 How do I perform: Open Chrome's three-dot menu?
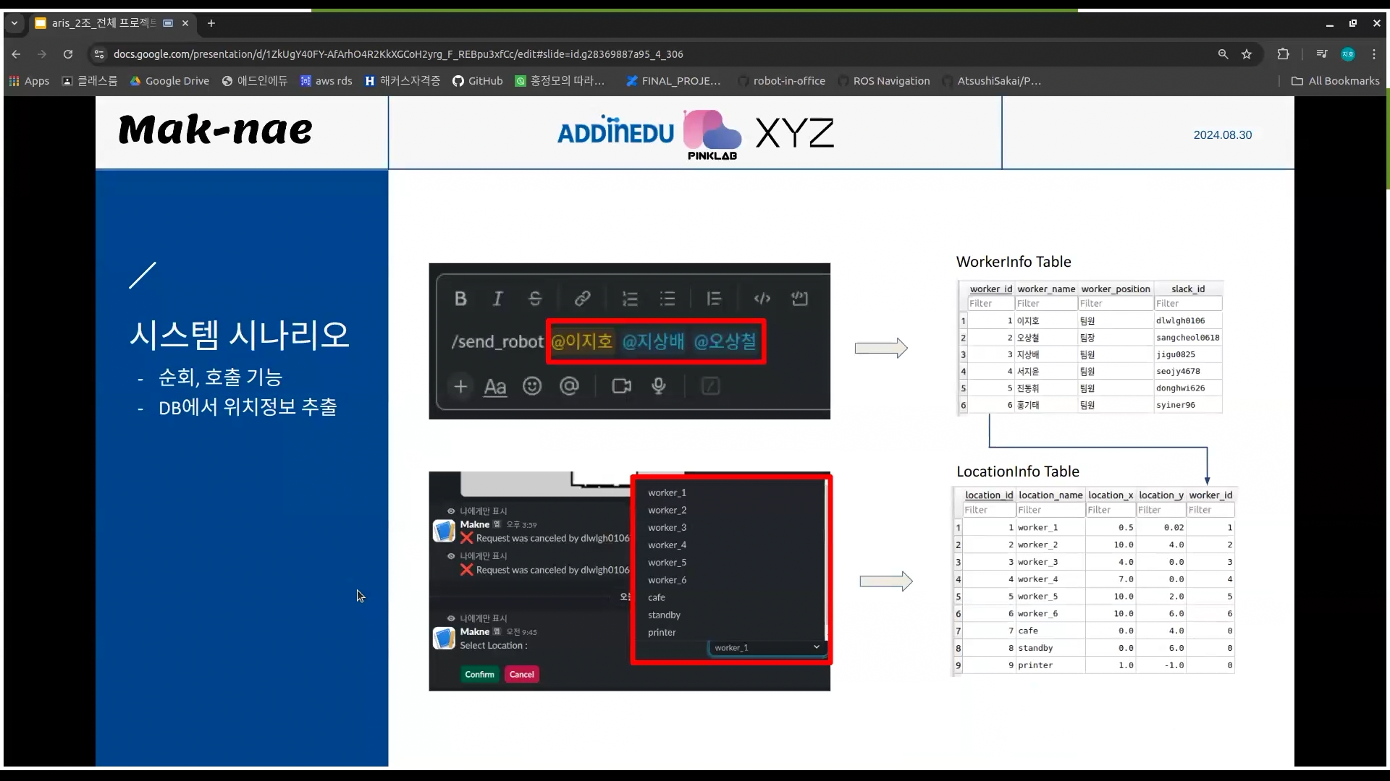click(1374, 54)
